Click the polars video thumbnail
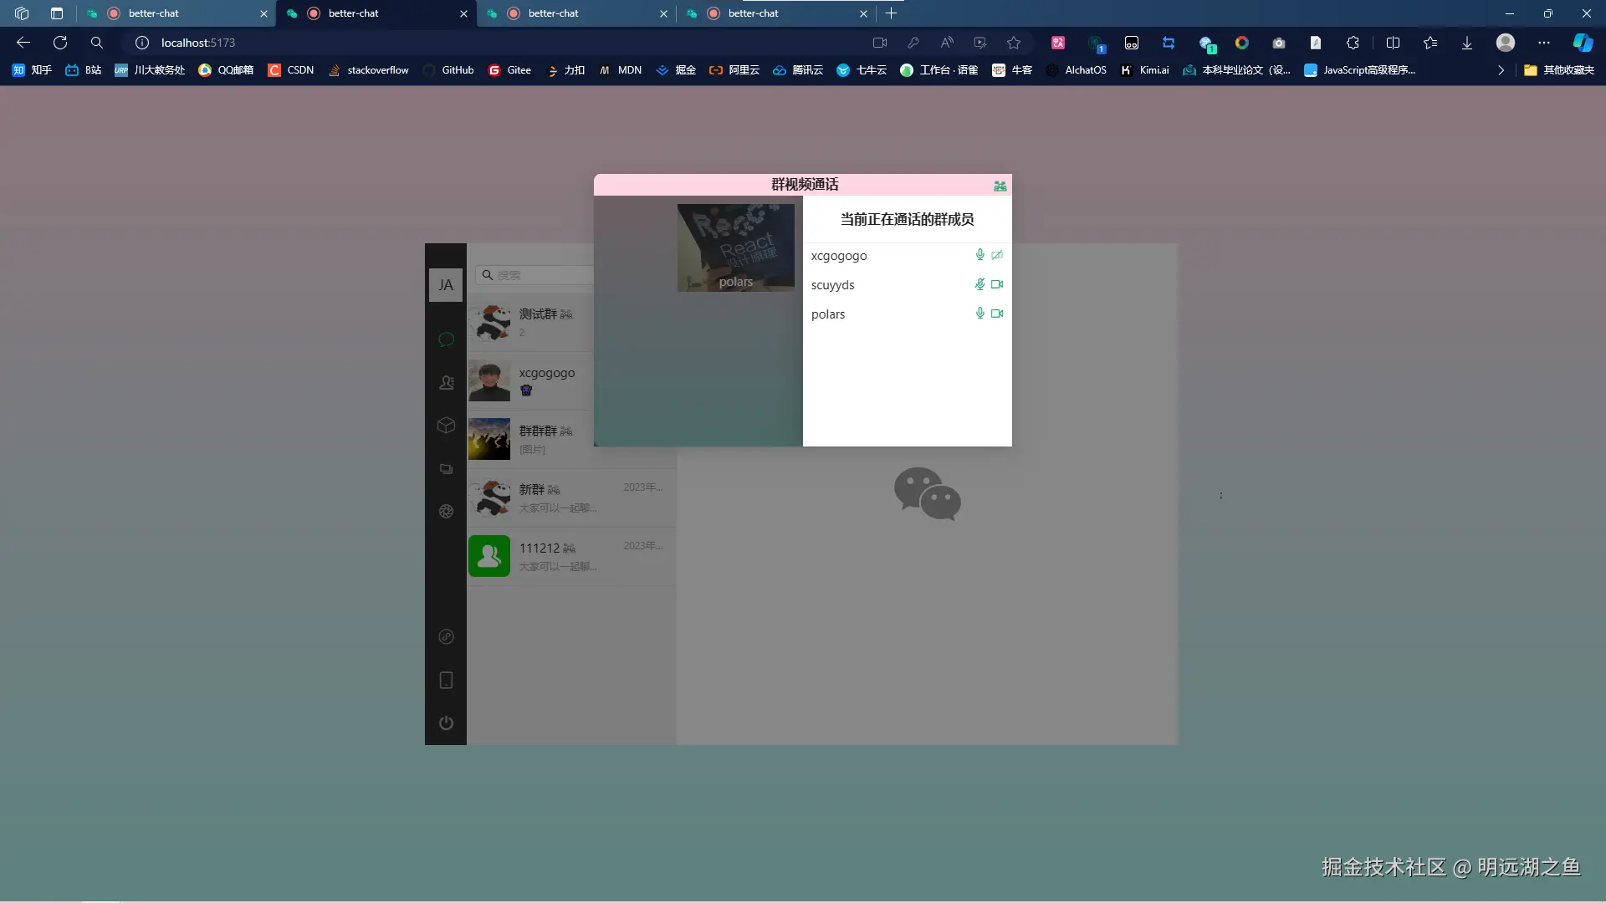This screenshot has width=1606, height=903. [735, 248]
